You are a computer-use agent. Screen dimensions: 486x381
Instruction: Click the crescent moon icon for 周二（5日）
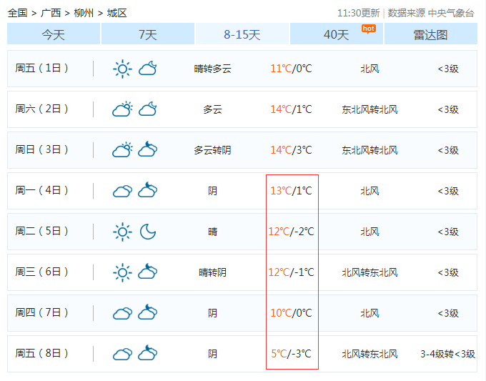(148, 232)
